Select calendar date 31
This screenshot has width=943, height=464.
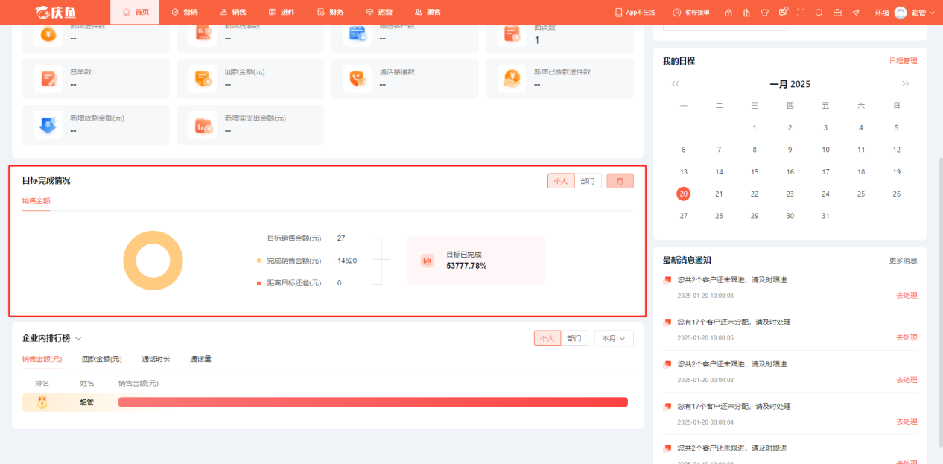click(825, 216)
